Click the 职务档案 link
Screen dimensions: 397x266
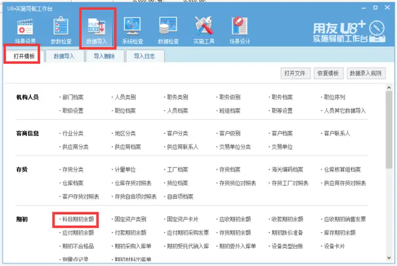point(282,97)
